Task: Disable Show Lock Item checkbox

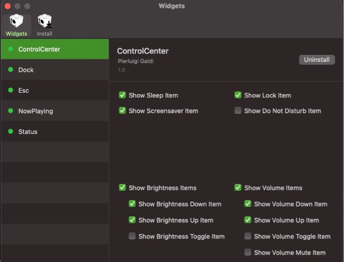Action: click(238, 95)
